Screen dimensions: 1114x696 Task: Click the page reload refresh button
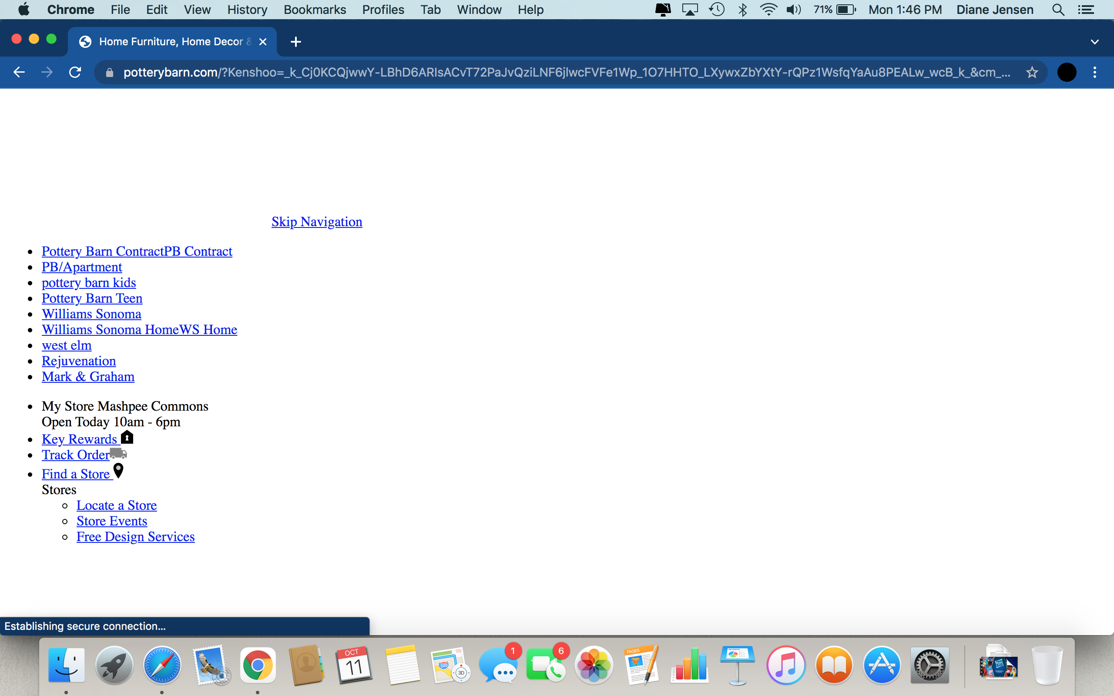click(74, 72)
